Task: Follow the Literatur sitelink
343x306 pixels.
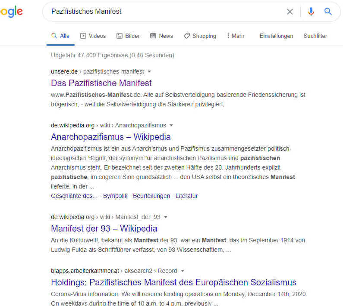Action: [x=186, y=196]
